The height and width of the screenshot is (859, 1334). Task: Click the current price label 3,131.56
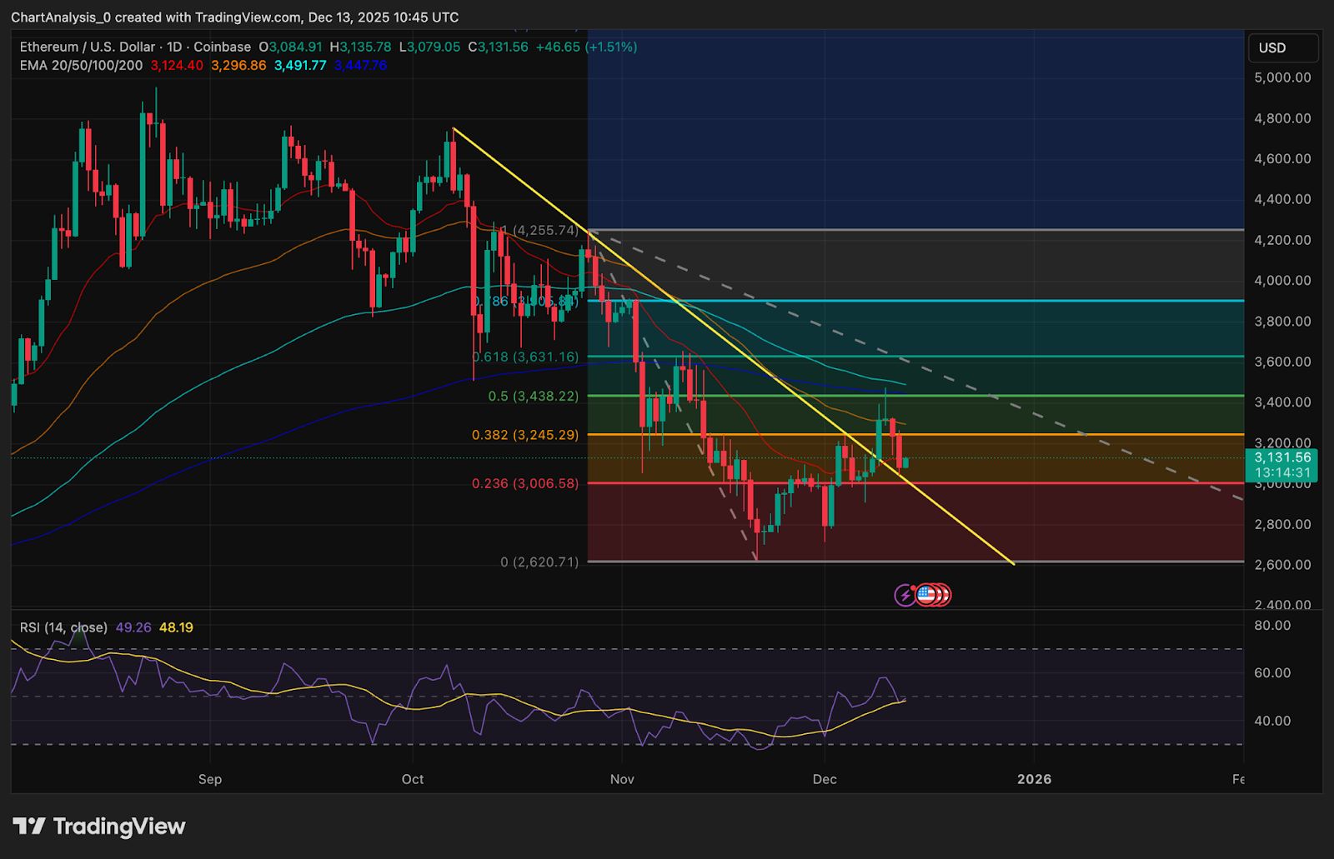pos(1283,457)
